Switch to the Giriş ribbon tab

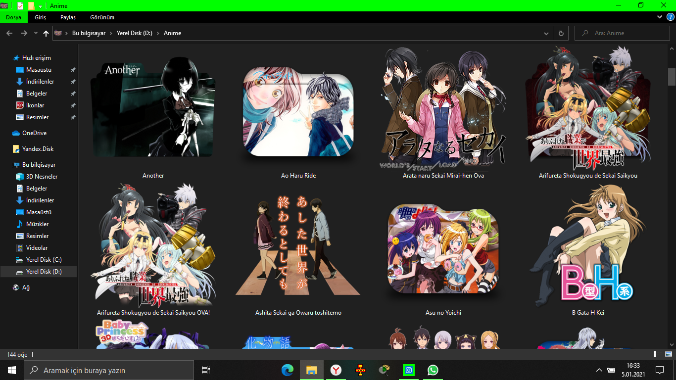40,17
